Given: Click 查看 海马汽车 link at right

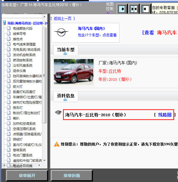Looking at the screenshot, I should pos(160,33).
